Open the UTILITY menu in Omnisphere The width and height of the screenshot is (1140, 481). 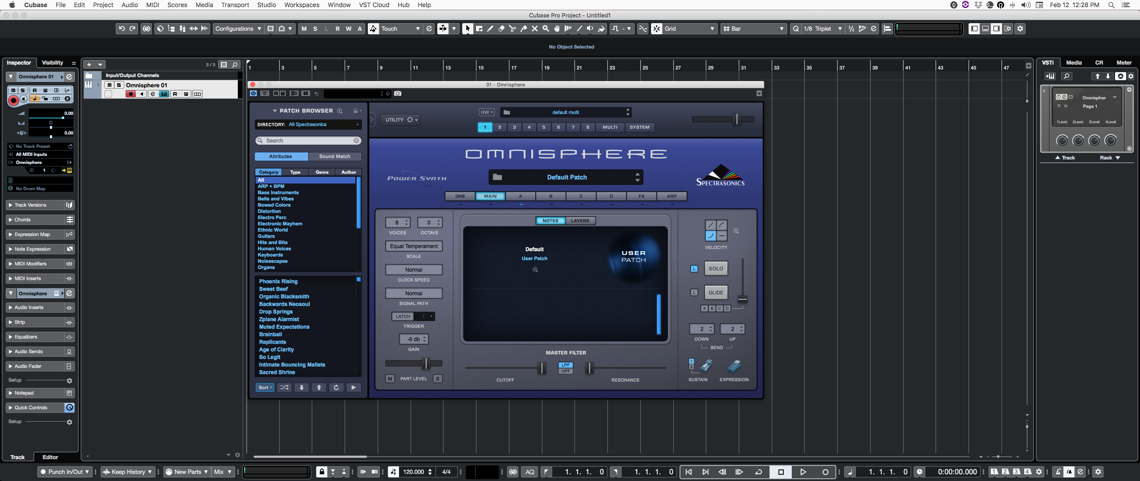[401, 120]
